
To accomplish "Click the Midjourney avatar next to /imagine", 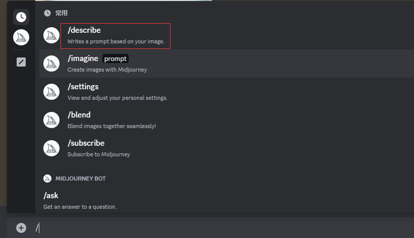I will click(51, 64).
